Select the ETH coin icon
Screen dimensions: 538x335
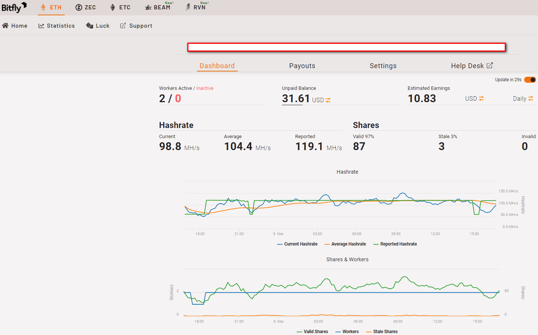pos(43,7)
